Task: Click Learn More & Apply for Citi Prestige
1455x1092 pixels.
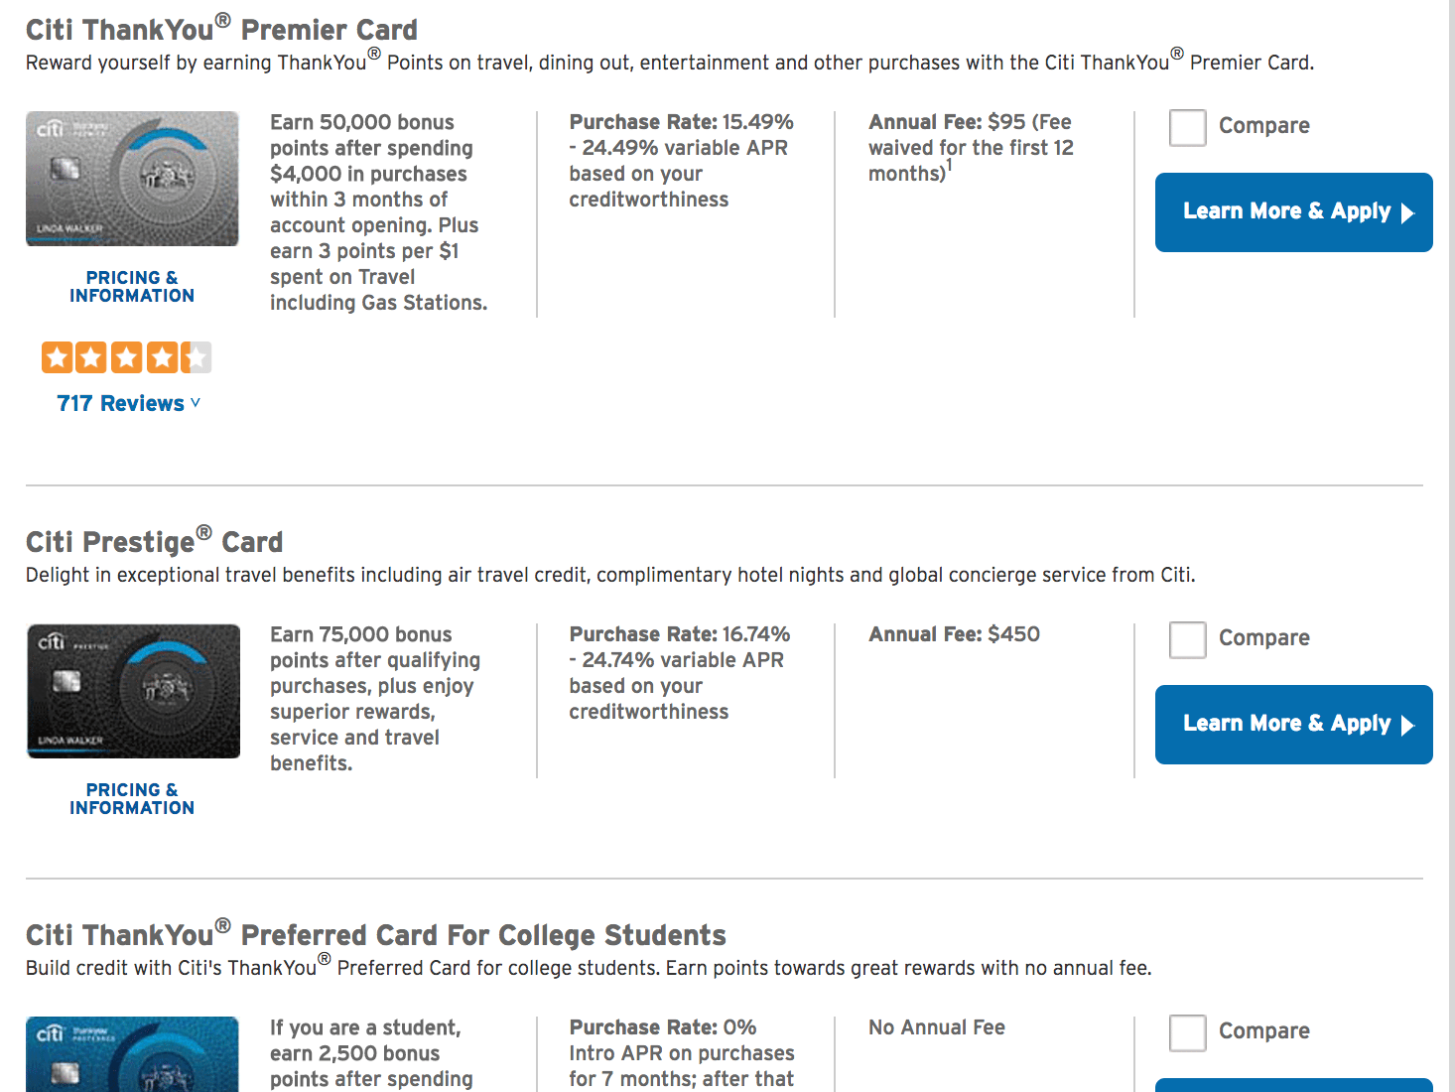Action: pos(1293,725)
